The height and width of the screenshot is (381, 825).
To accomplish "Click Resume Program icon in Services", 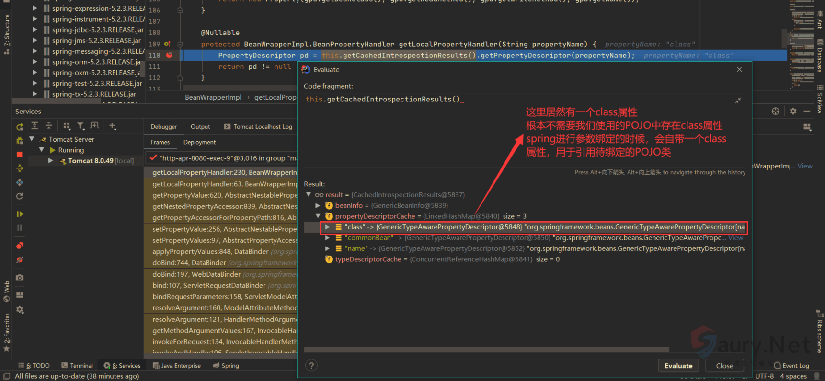I will click(x=20, y=214).
